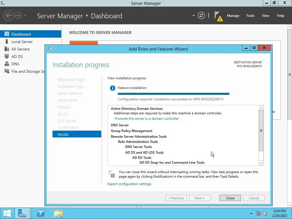This screenshot has width=292, height=219.
Task: Click DNS Server entry in results
Action: (x=120, y=125)
